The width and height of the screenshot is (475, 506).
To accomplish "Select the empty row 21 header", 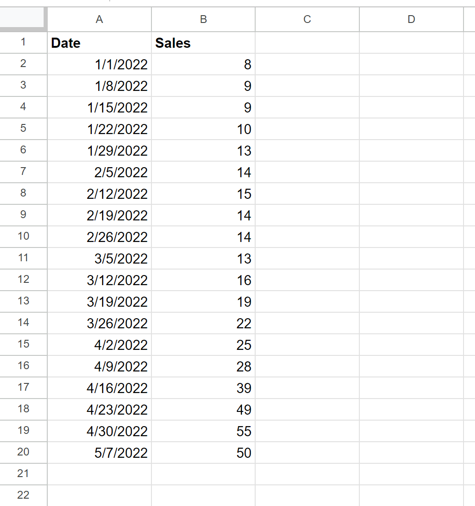I will 23,474.
